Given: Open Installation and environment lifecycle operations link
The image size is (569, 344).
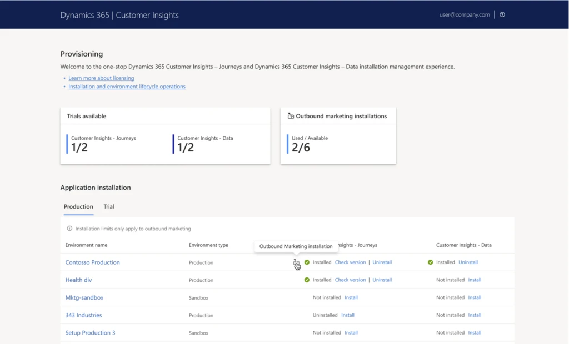Looking at the screenshot, I should 127,87.
